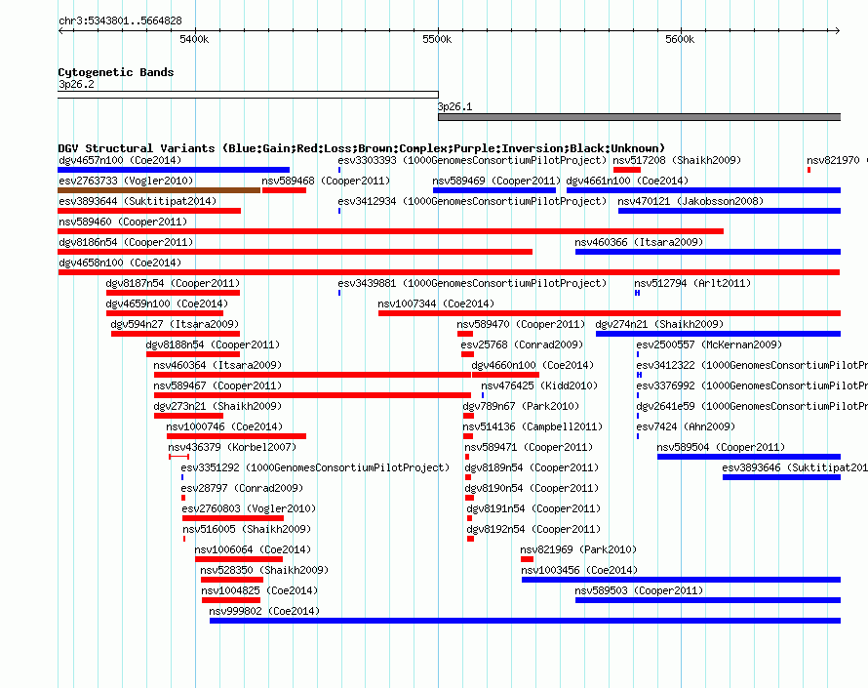Viewport: 868px width, 688px height.
Task: Click the dgv594n27 (Itsara2009) label
Action: [175, 325]
